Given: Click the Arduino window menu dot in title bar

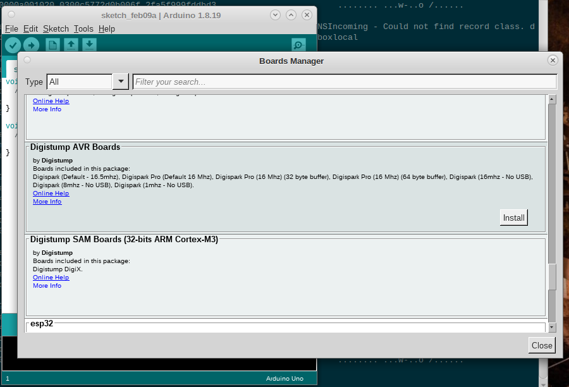Looking at the screenshot, I should click(x=11, y=15).
